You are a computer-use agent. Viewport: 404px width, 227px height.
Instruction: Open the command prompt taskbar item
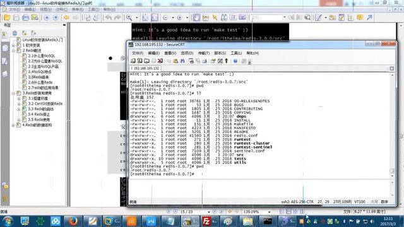(x=268, y=221)
